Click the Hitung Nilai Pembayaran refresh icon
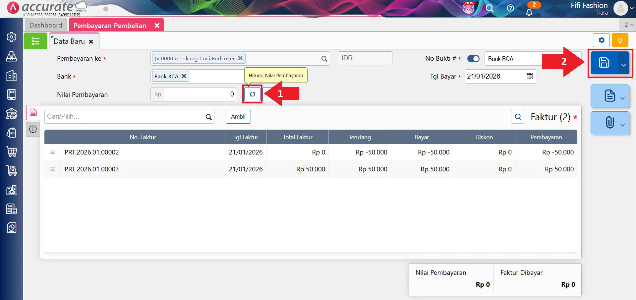Viewport: 636px width, 300px height. 252,94
